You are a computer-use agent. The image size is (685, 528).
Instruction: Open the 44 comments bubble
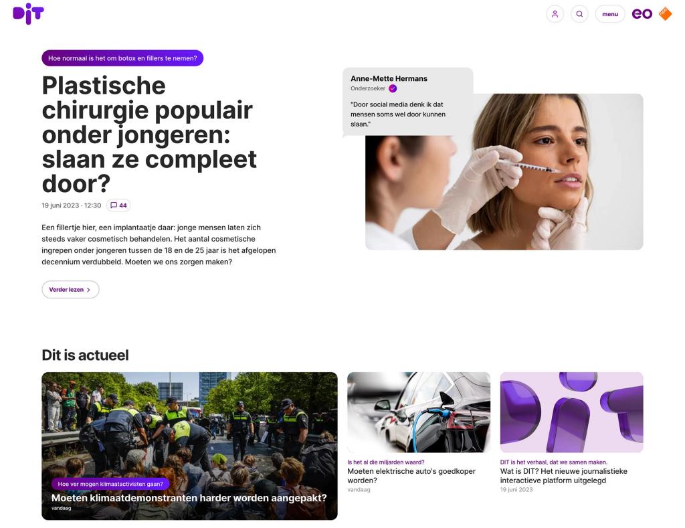118,205
